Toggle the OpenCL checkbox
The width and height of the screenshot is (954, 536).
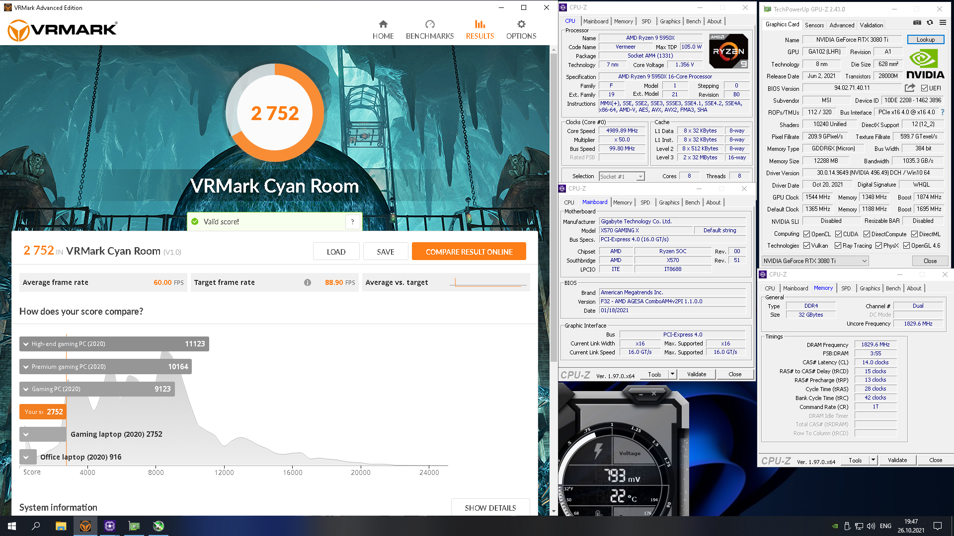click(x=806, y=234)
